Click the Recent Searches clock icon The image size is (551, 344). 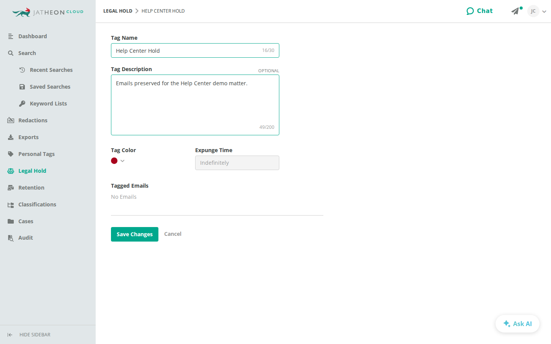click(22, 70)
